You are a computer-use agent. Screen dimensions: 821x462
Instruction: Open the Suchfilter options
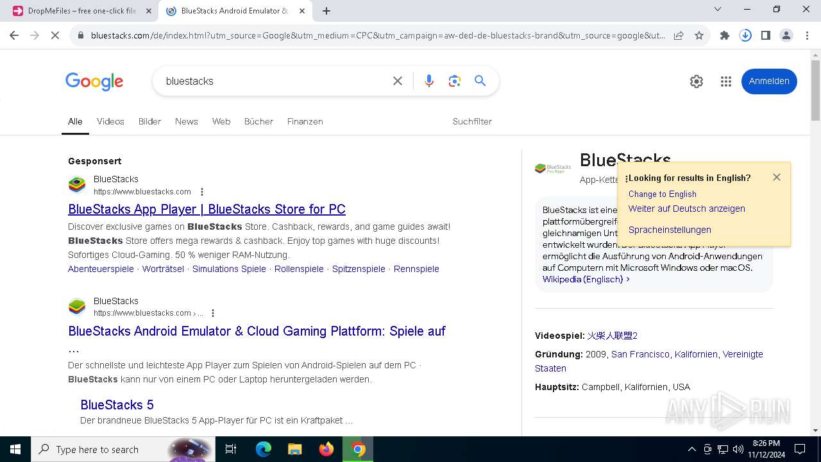(472, 121)
